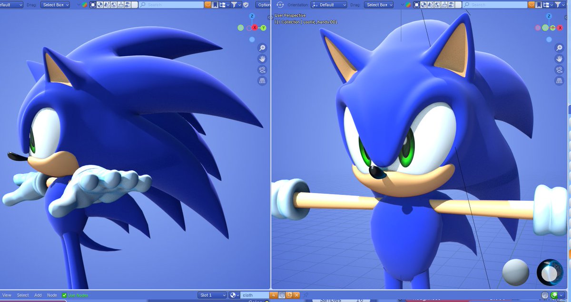Click the material user count 4 button

pos(274,295)
